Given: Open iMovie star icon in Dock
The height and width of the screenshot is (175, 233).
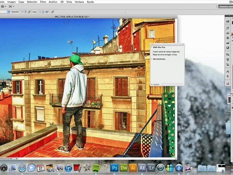Looking at the screenshot, I should pos(87,168).
